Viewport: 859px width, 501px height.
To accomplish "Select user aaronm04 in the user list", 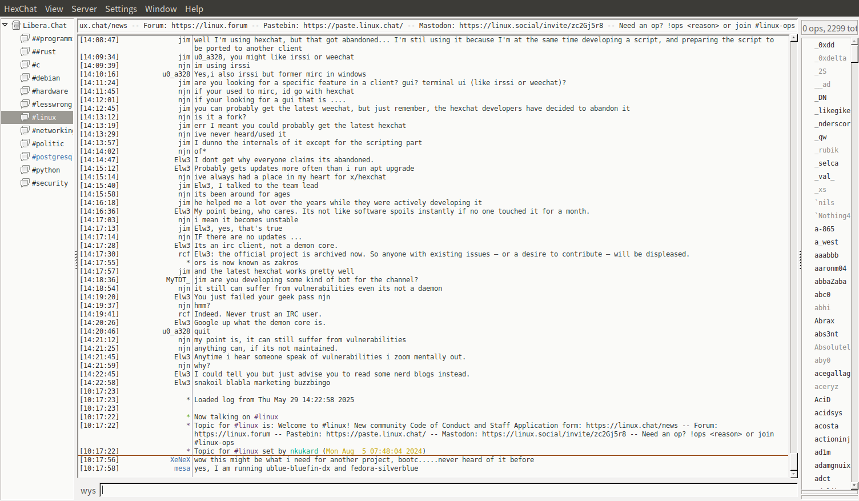I will coord(830,268).
